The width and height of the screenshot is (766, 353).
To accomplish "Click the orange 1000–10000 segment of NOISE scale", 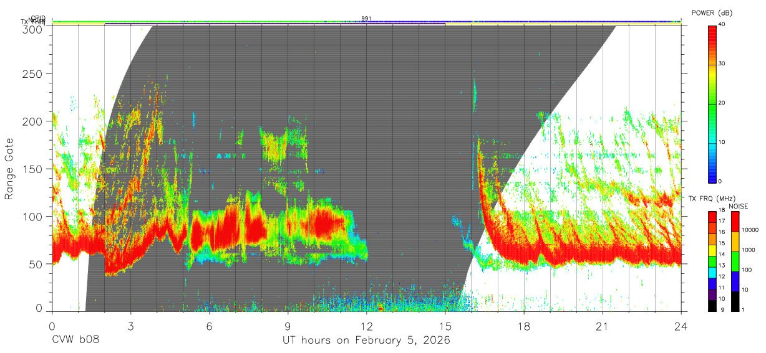I will coord(735,242).
